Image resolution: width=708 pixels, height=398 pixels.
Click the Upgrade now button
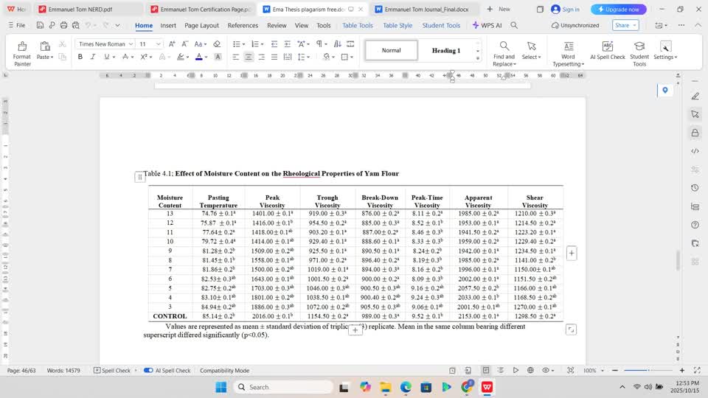pyautogui.click(x=618, y=10)
